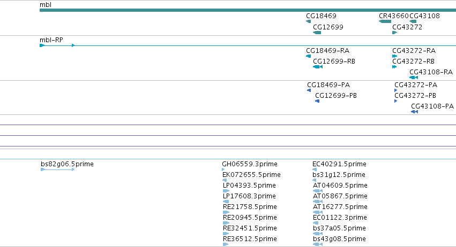The width and height of the screenshot is (456, 247).
Task: Select the CG43272 gene arrow
Action: tap(394, 33)
